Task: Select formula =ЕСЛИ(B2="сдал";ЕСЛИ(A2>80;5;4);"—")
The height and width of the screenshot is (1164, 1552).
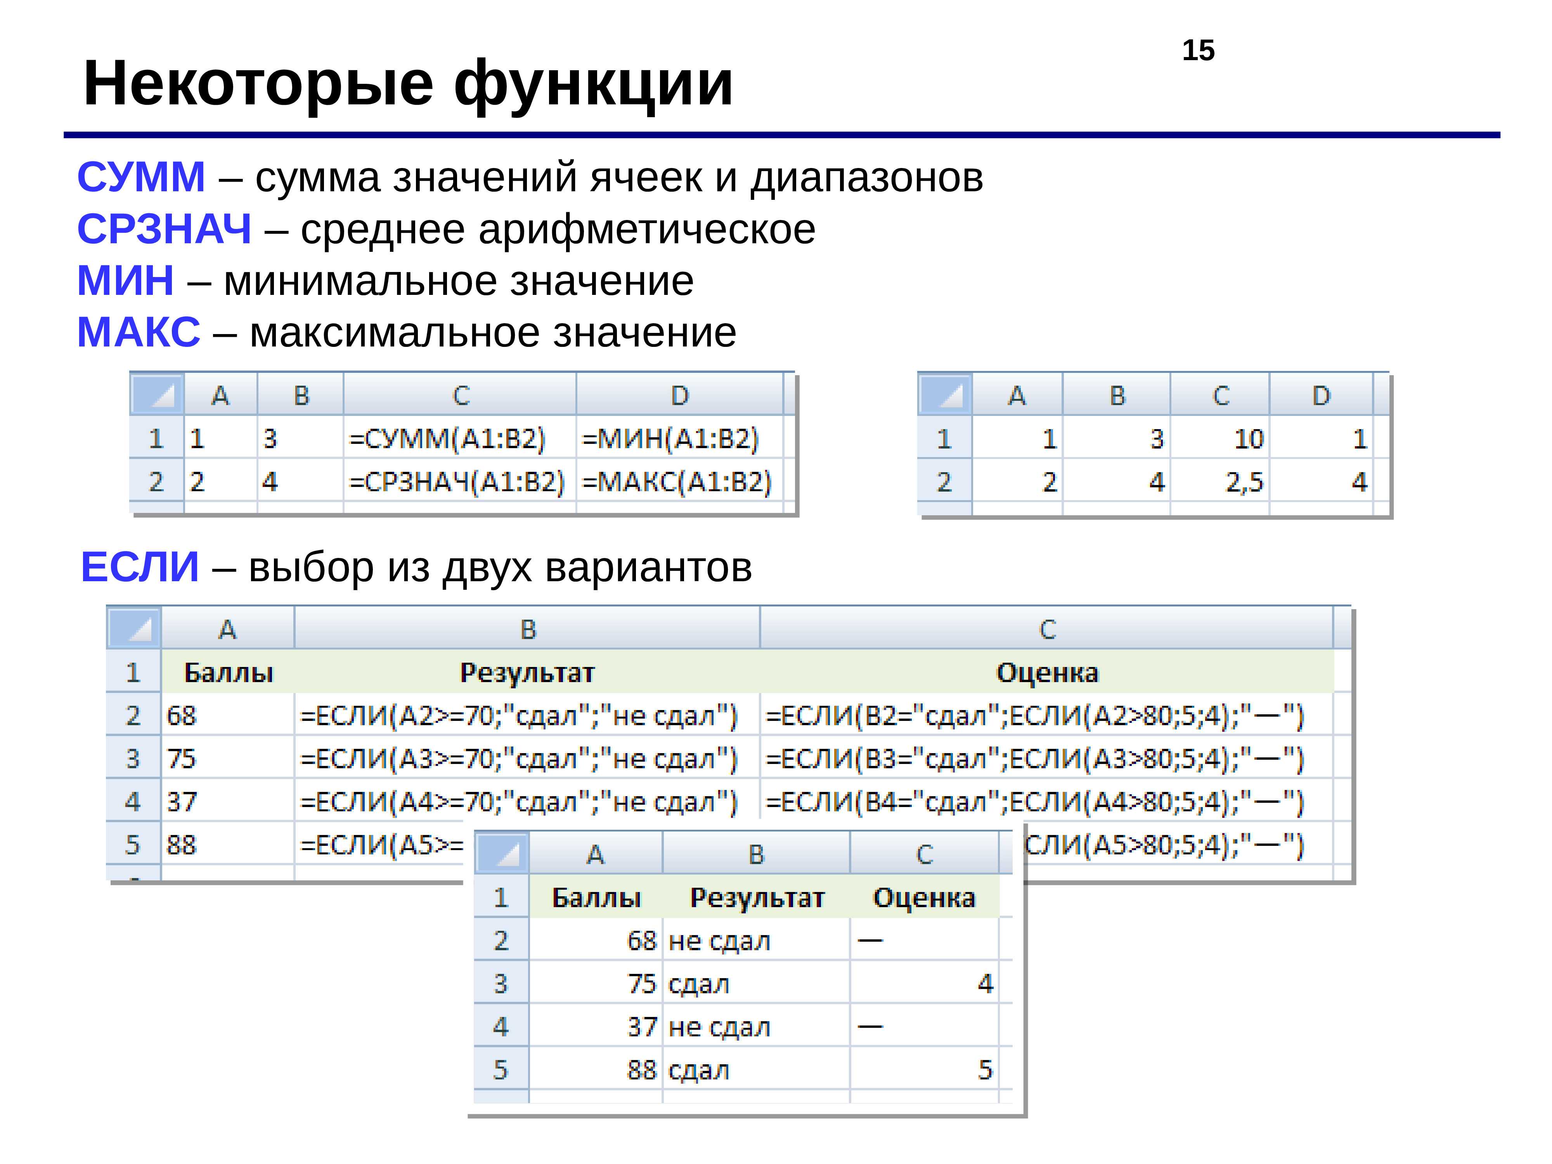Action: pos(1046,715)
